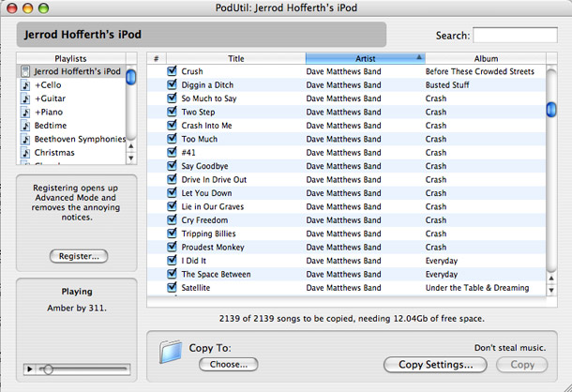
Task: Click album Busted Stuff cell
Action: point(447,85)
